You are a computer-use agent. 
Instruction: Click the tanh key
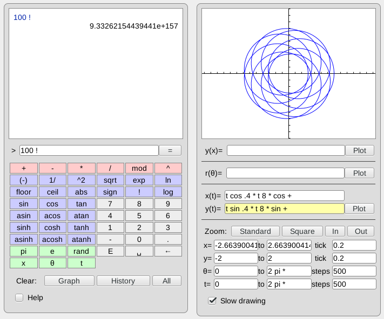click(x=82, y=227)
